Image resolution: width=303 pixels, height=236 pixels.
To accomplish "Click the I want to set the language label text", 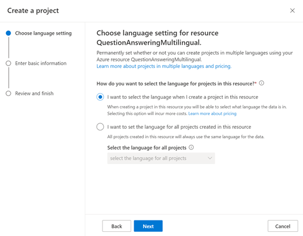I will coord(179,127).
